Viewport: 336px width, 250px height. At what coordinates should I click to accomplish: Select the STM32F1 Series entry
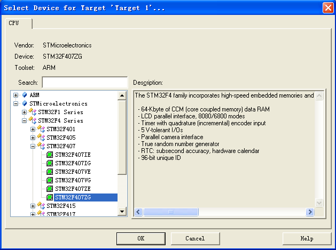click(61, 112)
